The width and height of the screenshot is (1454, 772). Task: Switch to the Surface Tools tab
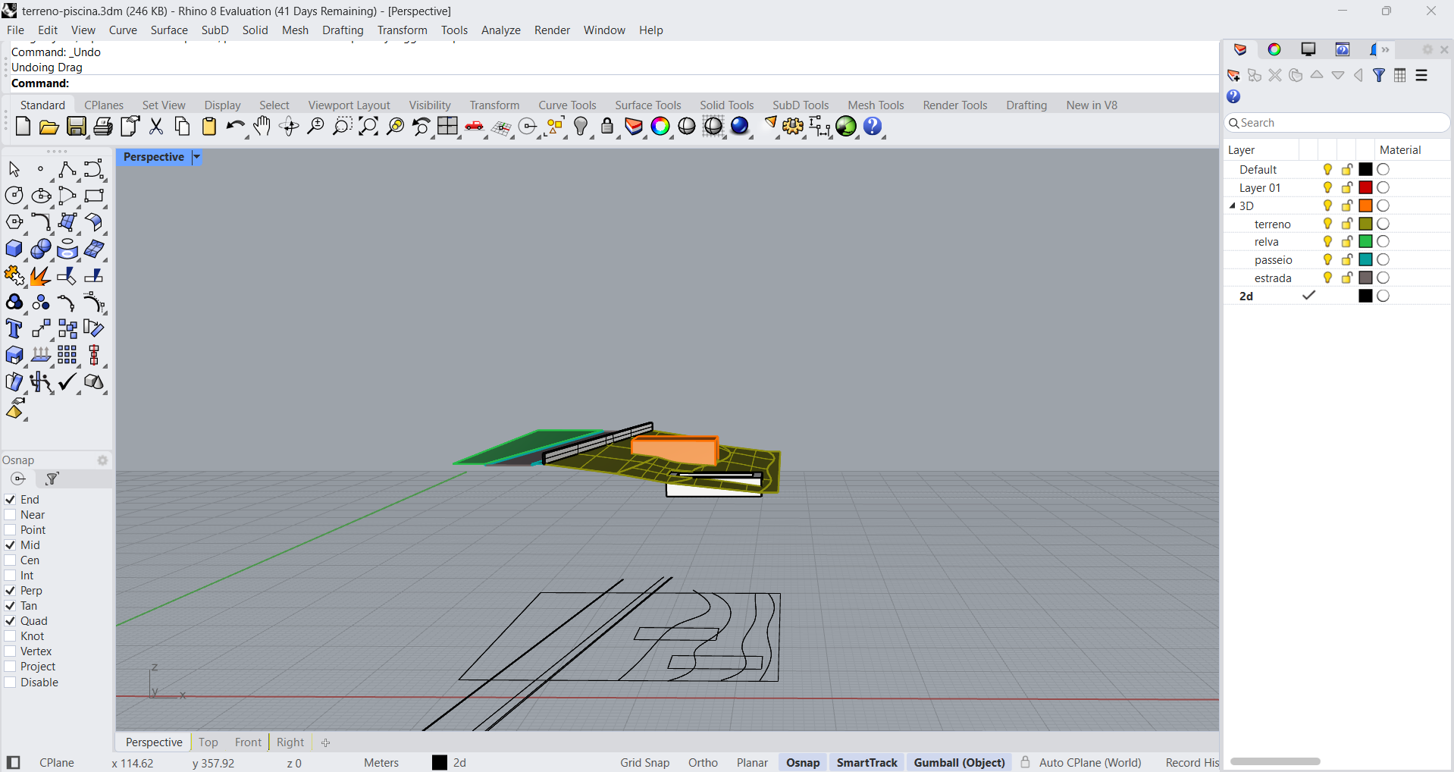(647, 105)
